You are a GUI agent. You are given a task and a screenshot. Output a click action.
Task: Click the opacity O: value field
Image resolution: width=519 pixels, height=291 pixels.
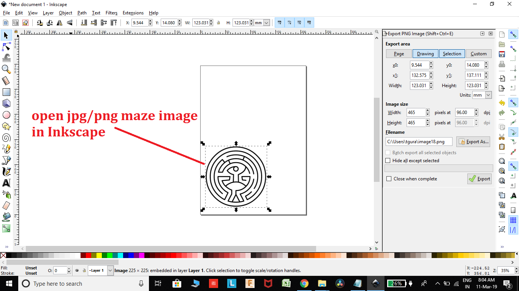coord(60,271)
